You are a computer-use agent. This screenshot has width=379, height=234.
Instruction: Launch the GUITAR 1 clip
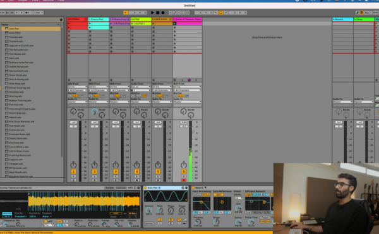132,23
